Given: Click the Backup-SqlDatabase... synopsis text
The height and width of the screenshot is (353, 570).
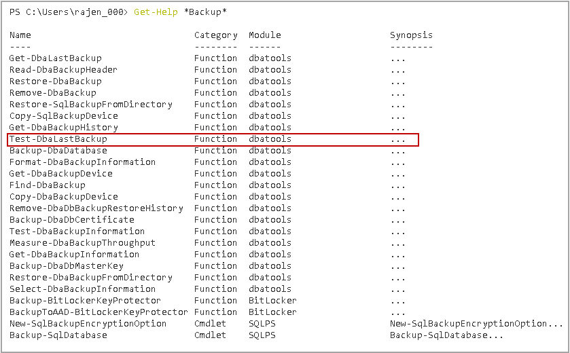Looking at the screenshot, I should [x=446, y=335].
